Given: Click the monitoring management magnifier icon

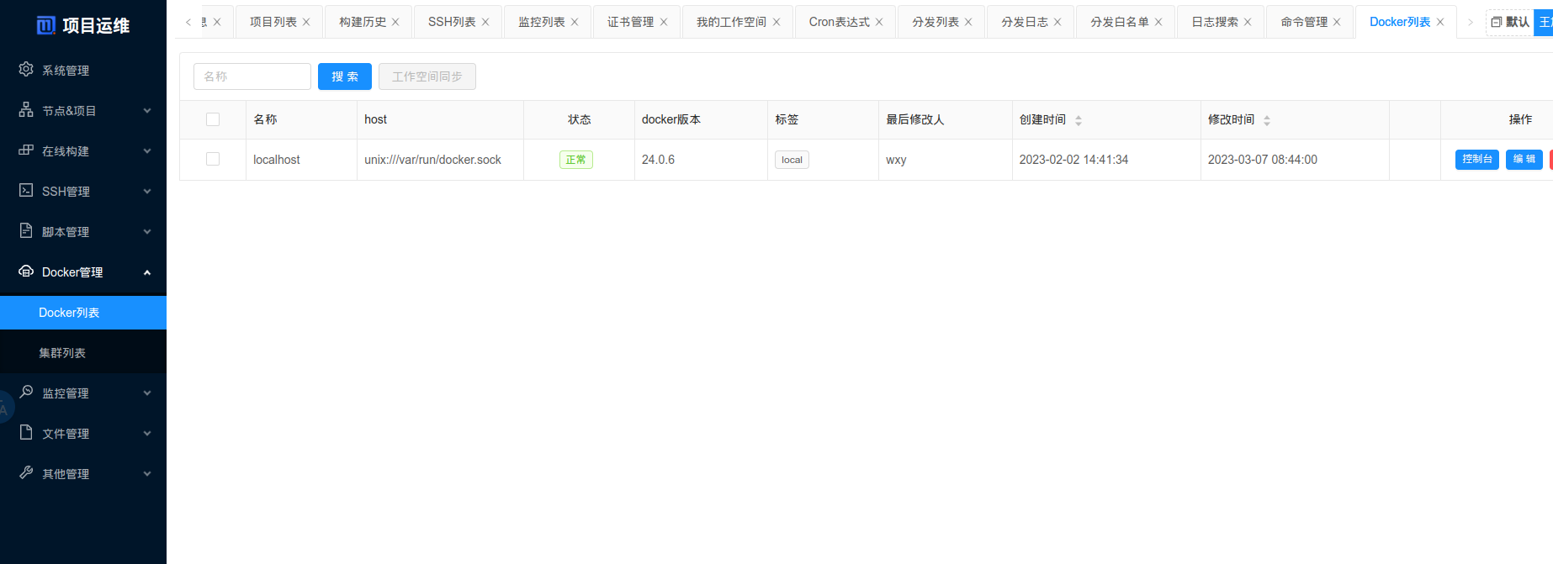Looking at the screenshot, I should coord(26,393).
